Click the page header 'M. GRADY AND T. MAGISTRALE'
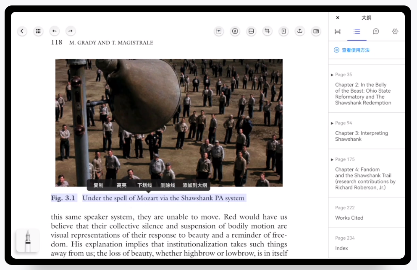The image size is (417, 270). click(x=111, y=43)
